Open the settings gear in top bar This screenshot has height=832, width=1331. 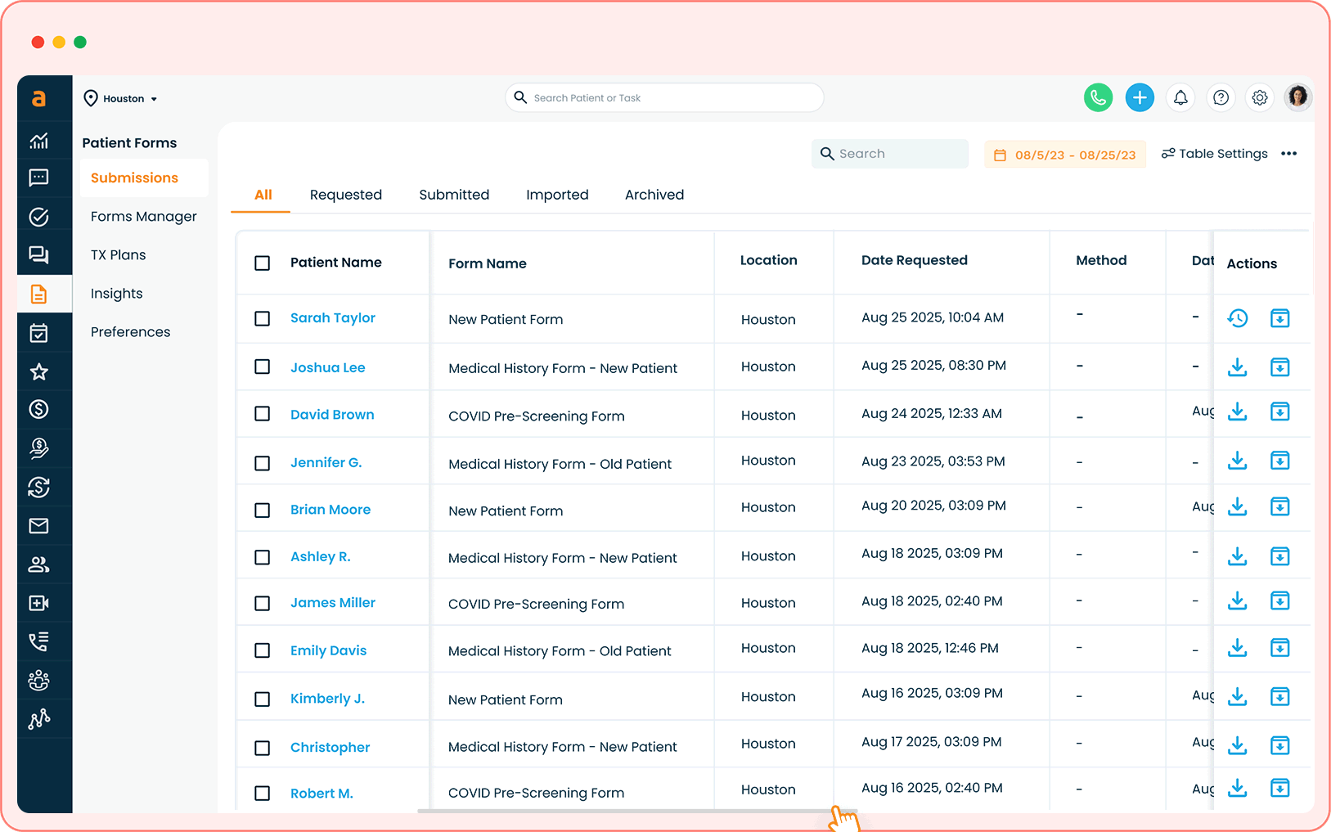point(1260,98)
